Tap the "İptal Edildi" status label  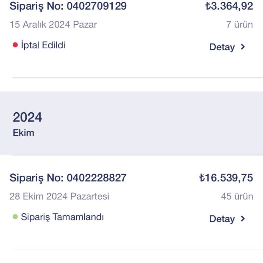(43, 45)
